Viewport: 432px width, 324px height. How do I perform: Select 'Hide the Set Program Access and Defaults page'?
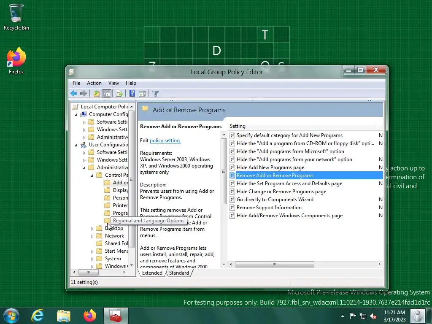coord(289,184)
